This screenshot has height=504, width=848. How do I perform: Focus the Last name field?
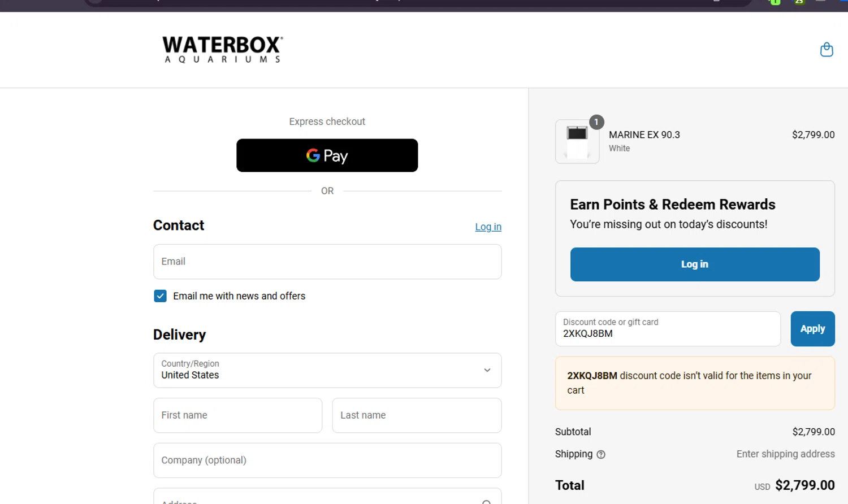click(417, 415)
